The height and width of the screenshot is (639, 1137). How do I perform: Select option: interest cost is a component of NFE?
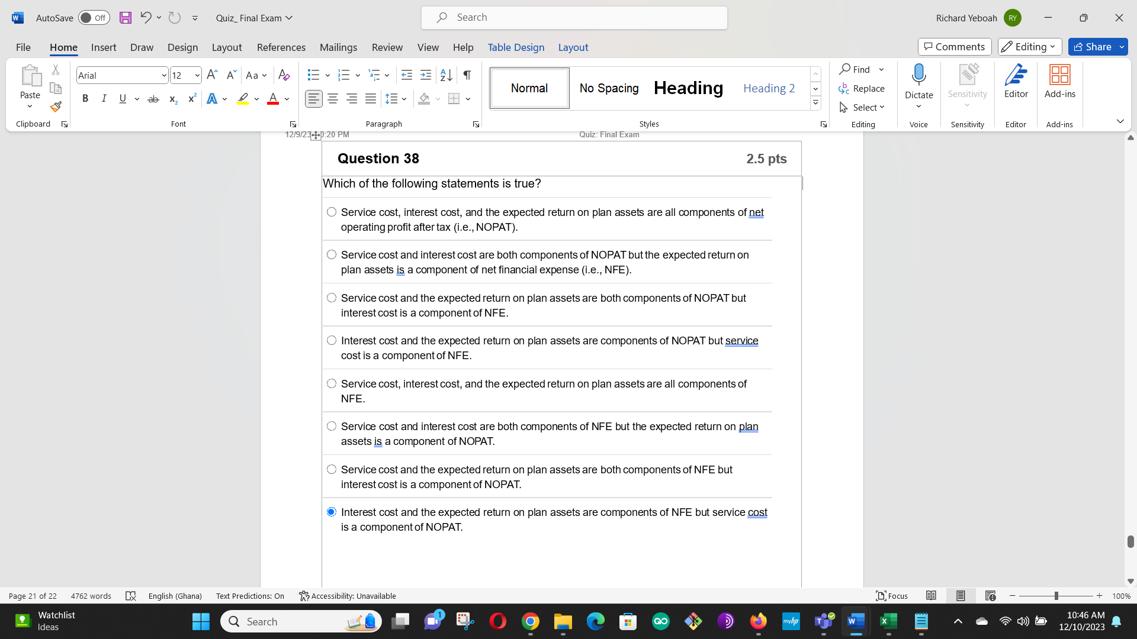(332, 298)
